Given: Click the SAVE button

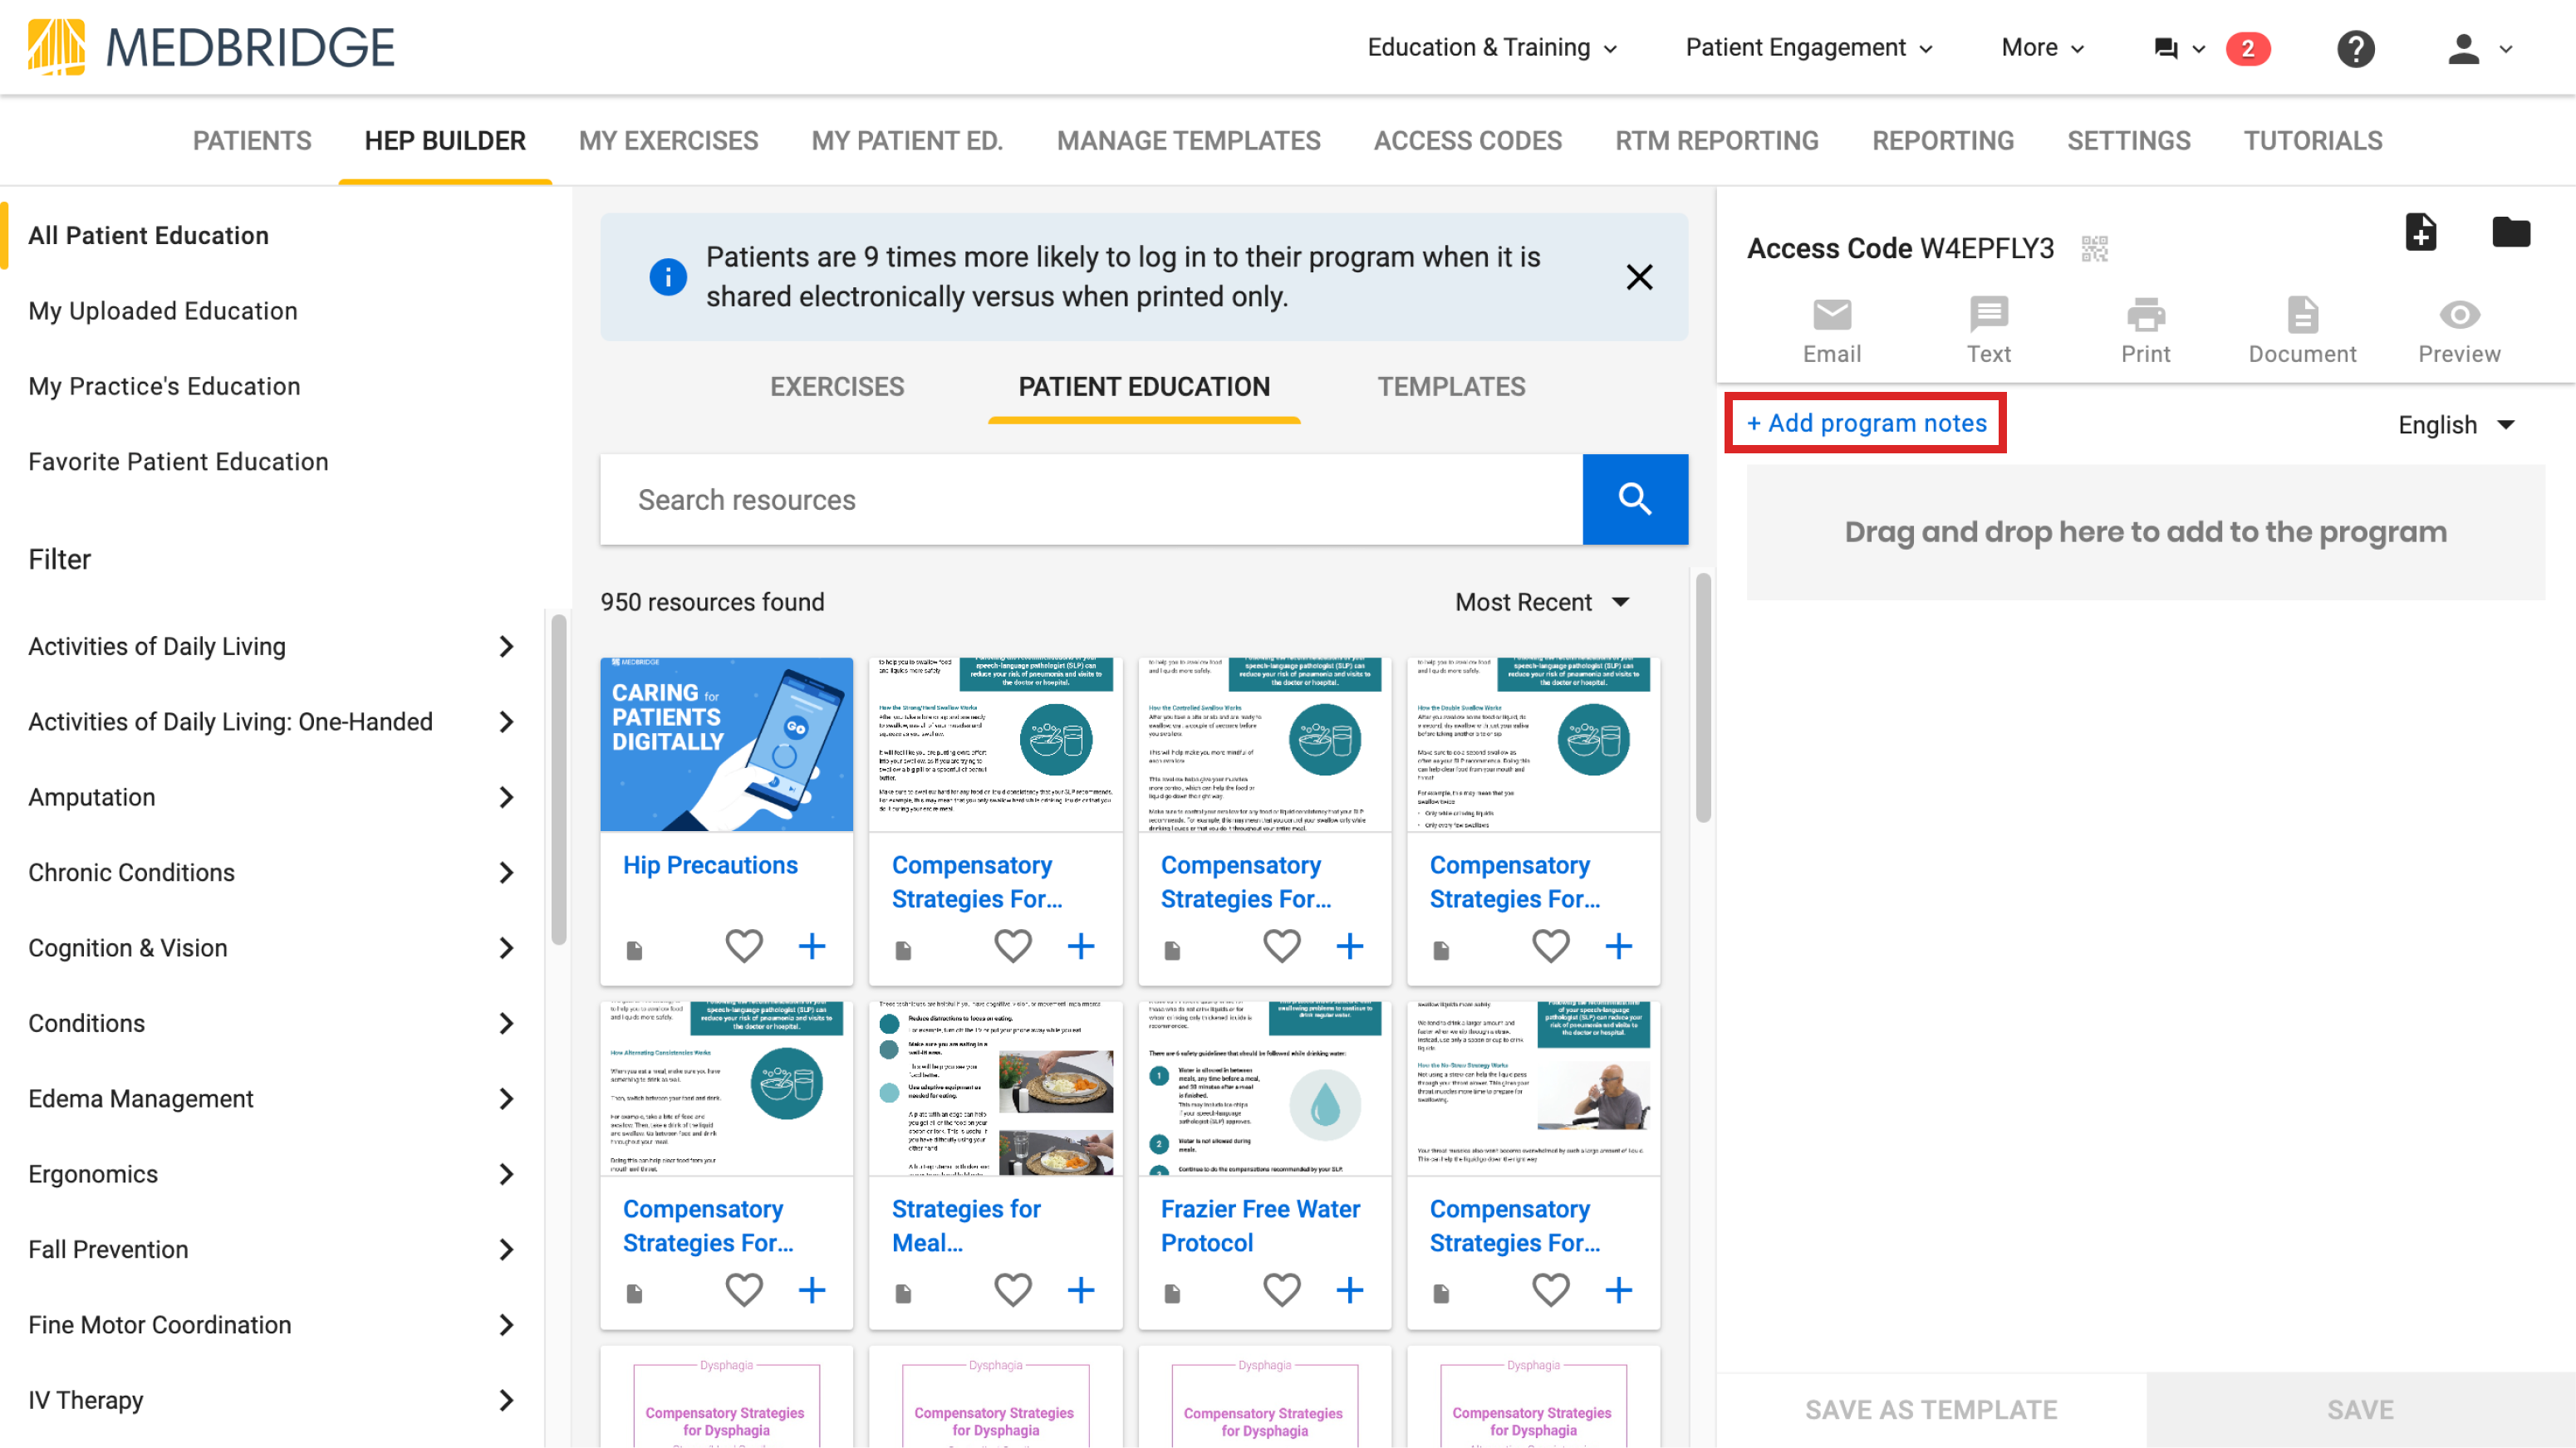Looking at the screenshot, I should (x=2360, y=1410).
